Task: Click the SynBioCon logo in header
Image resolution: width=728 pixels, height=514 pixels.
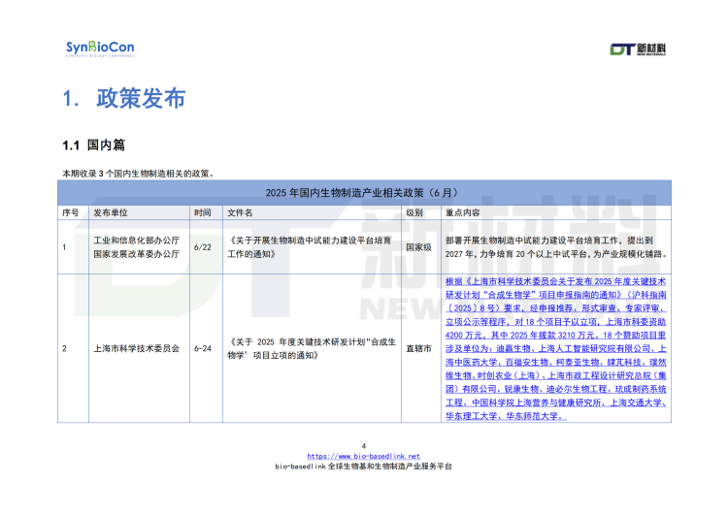Action: [x=100, y=48]
